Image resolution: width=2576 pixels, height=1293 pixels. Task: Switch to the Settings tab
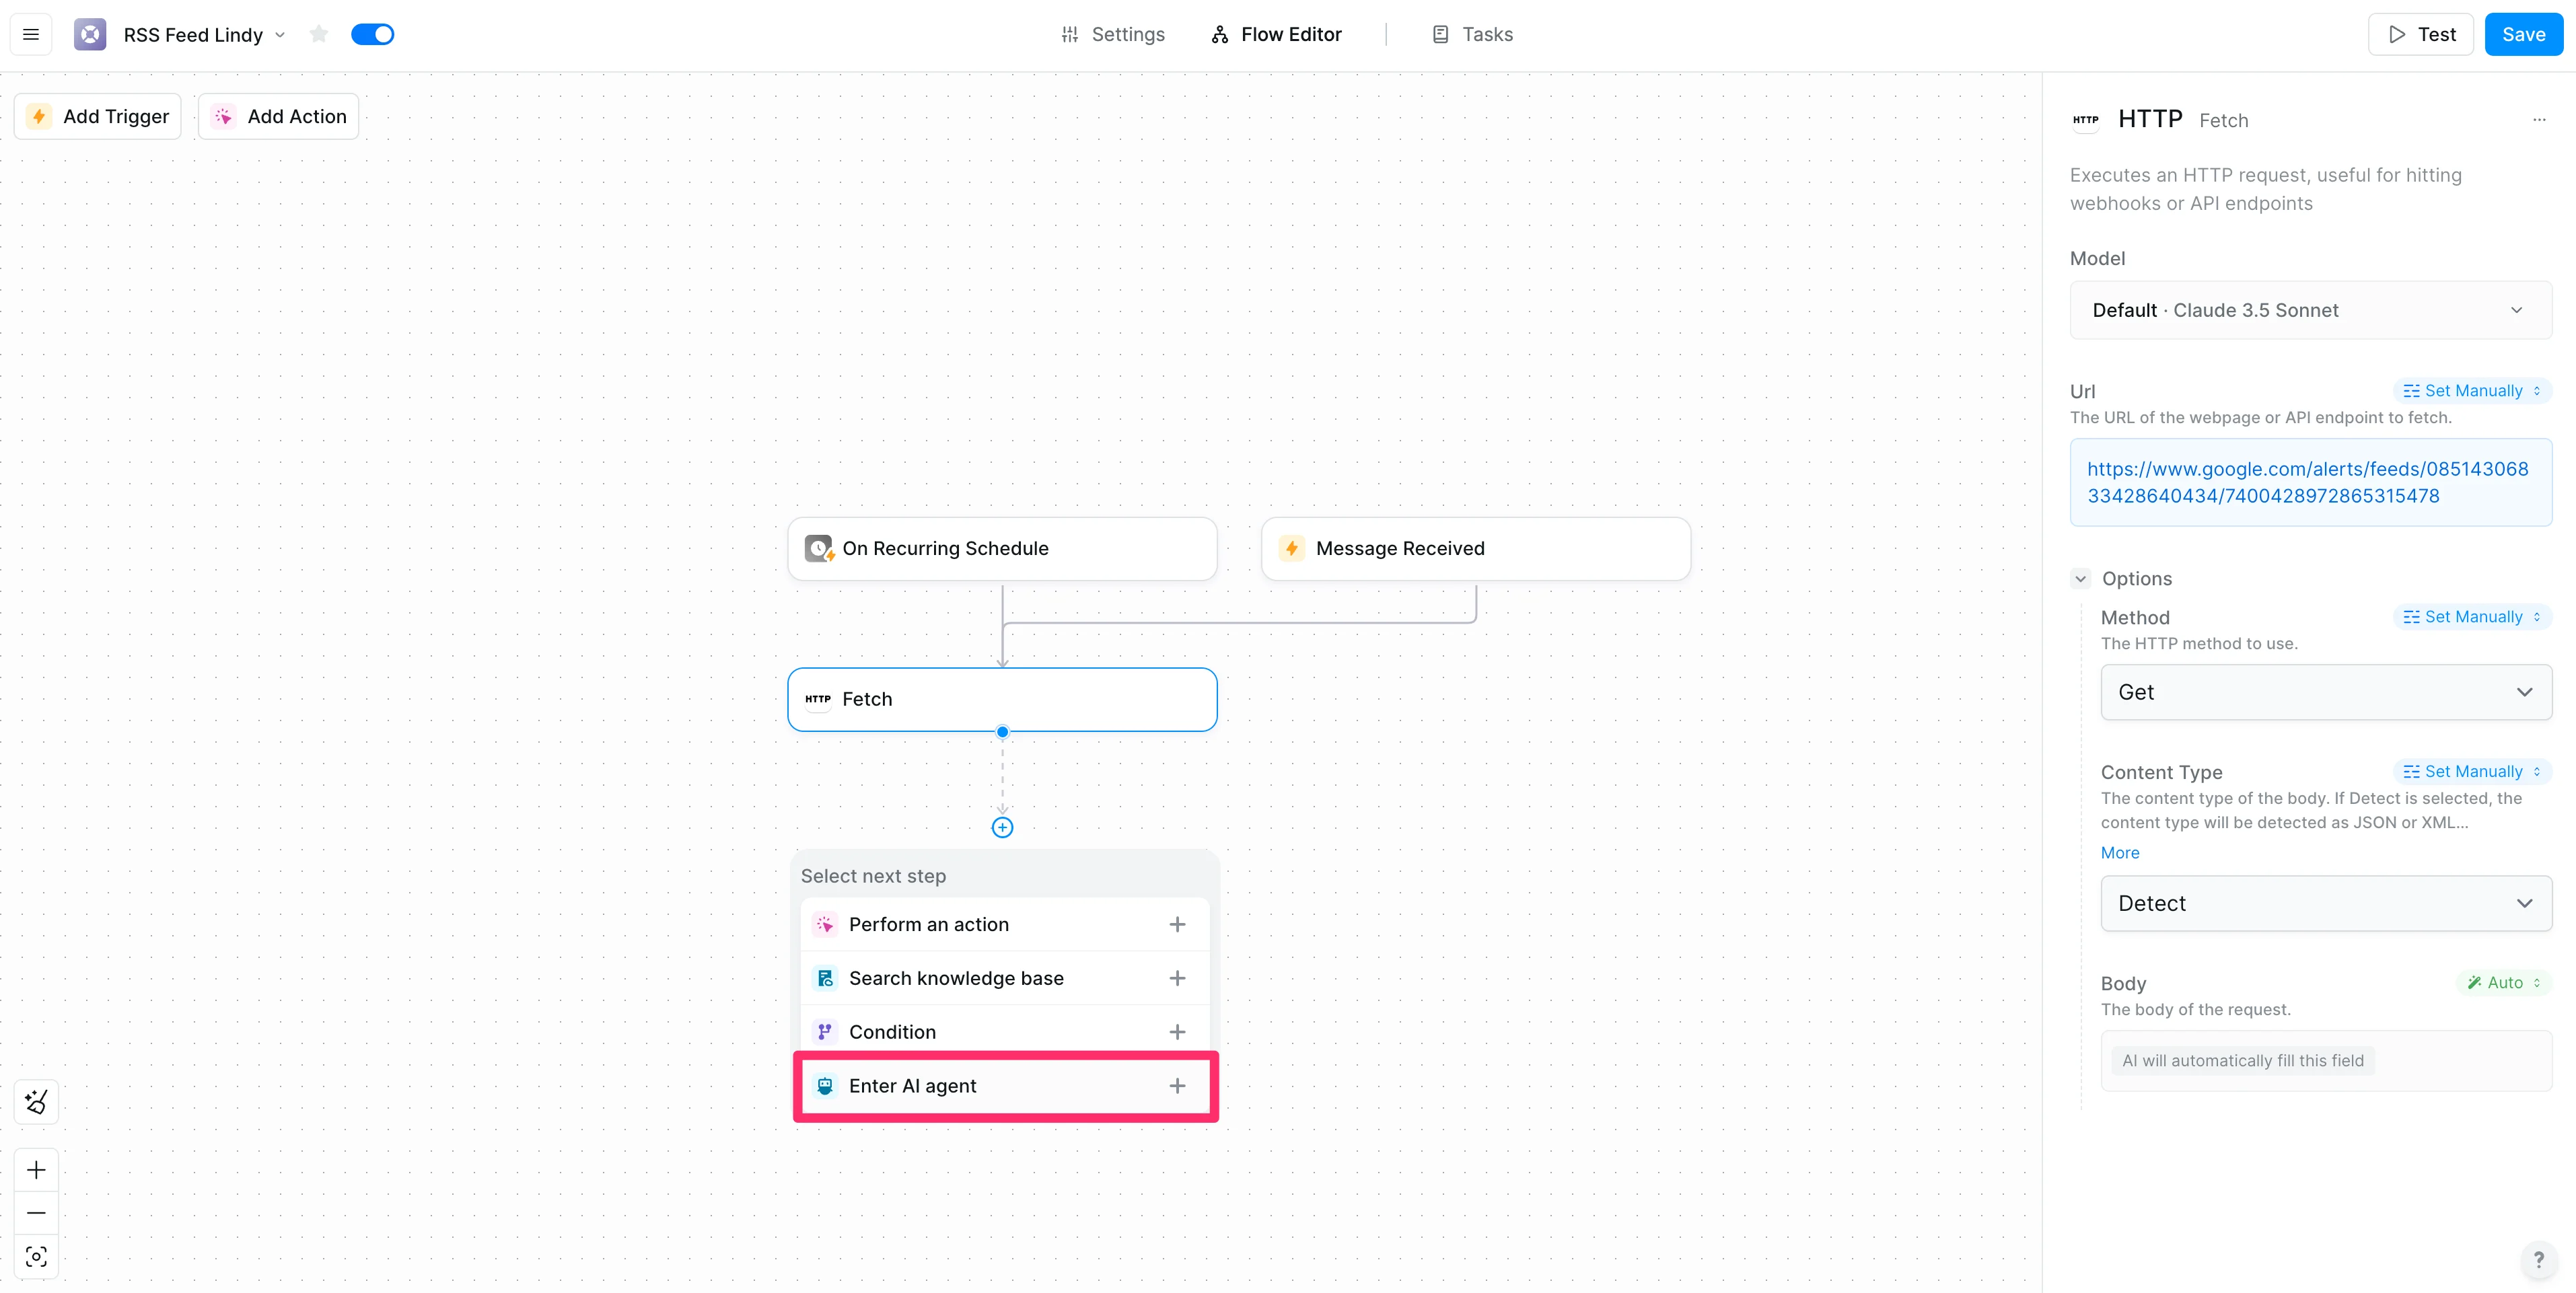(1113, 34)
